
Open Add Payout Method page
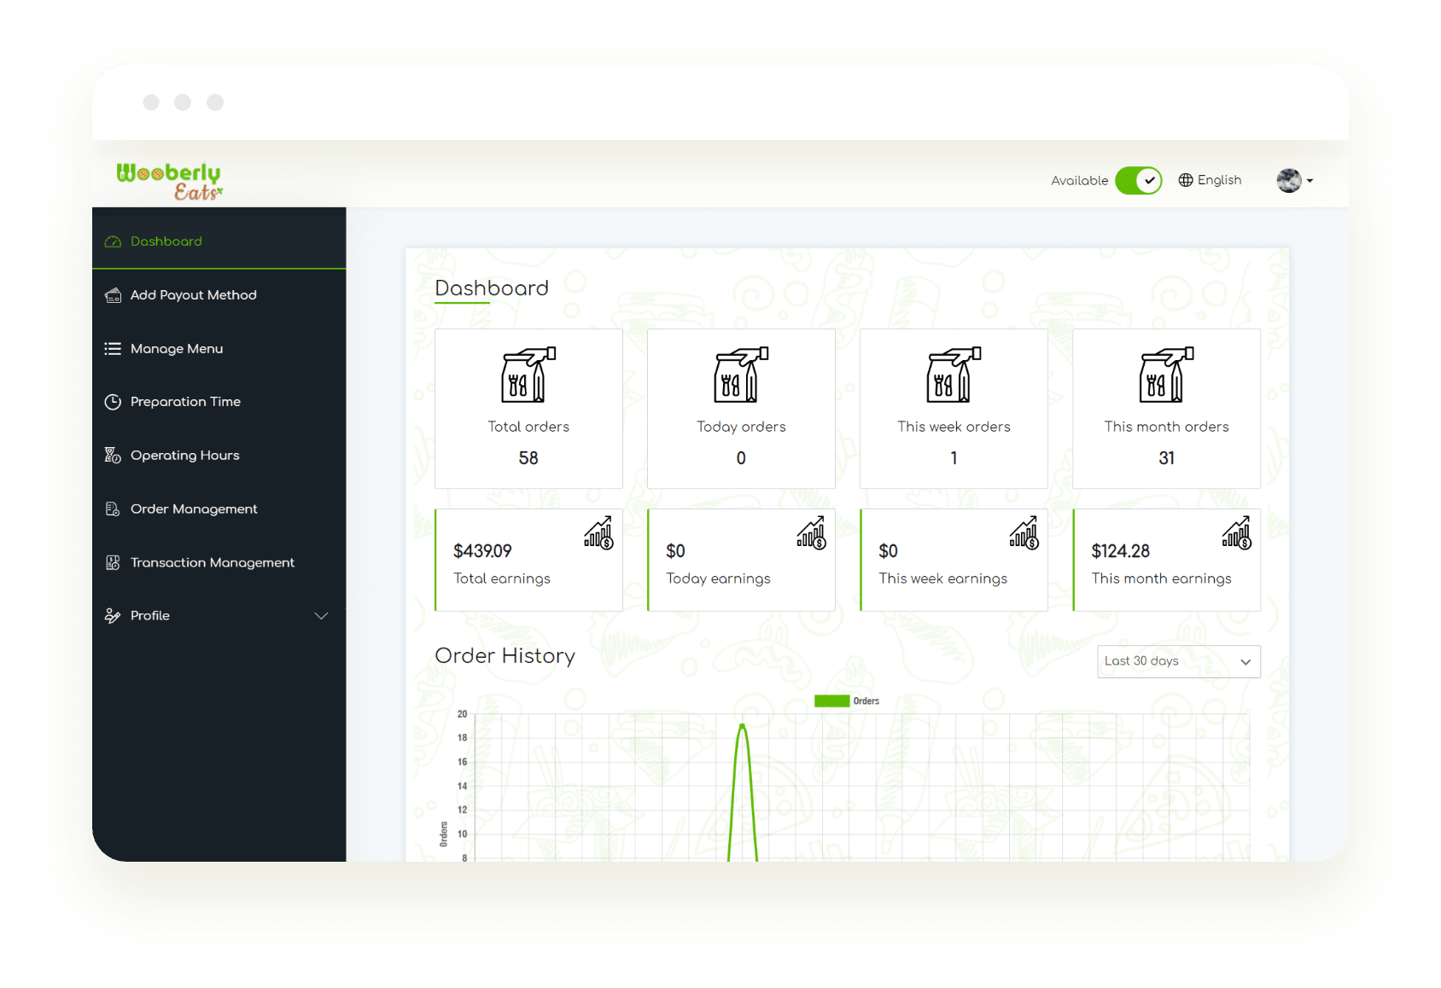click(219, 295)
